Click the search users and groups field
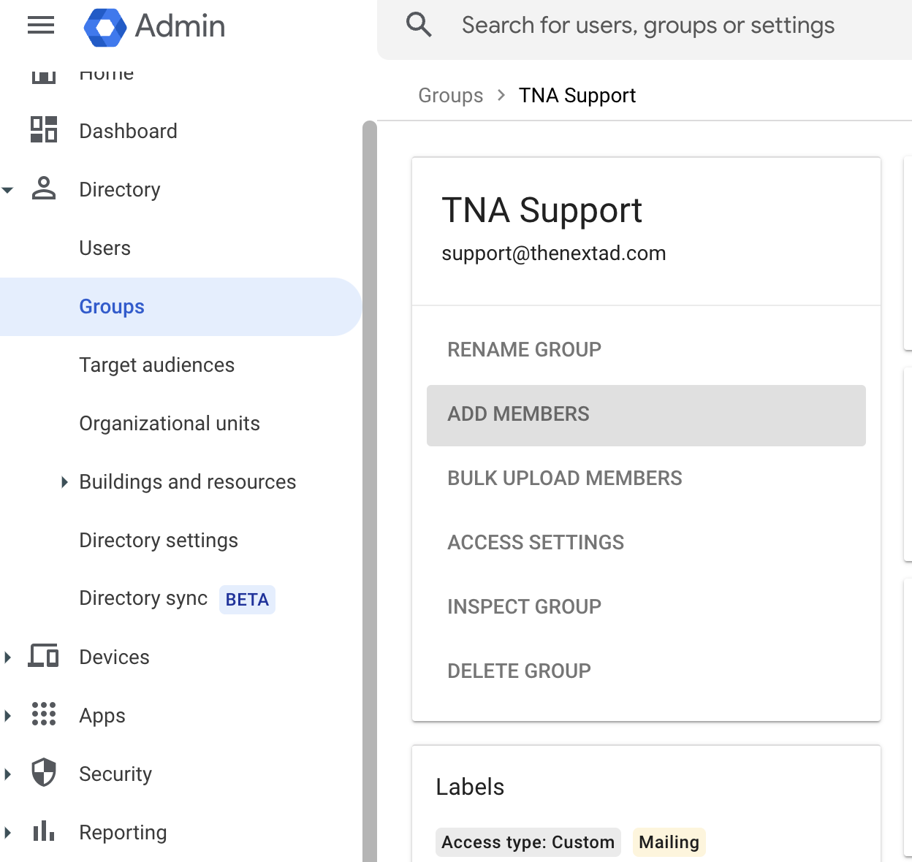This screenshot has width=912, height=862. (647, 26)
